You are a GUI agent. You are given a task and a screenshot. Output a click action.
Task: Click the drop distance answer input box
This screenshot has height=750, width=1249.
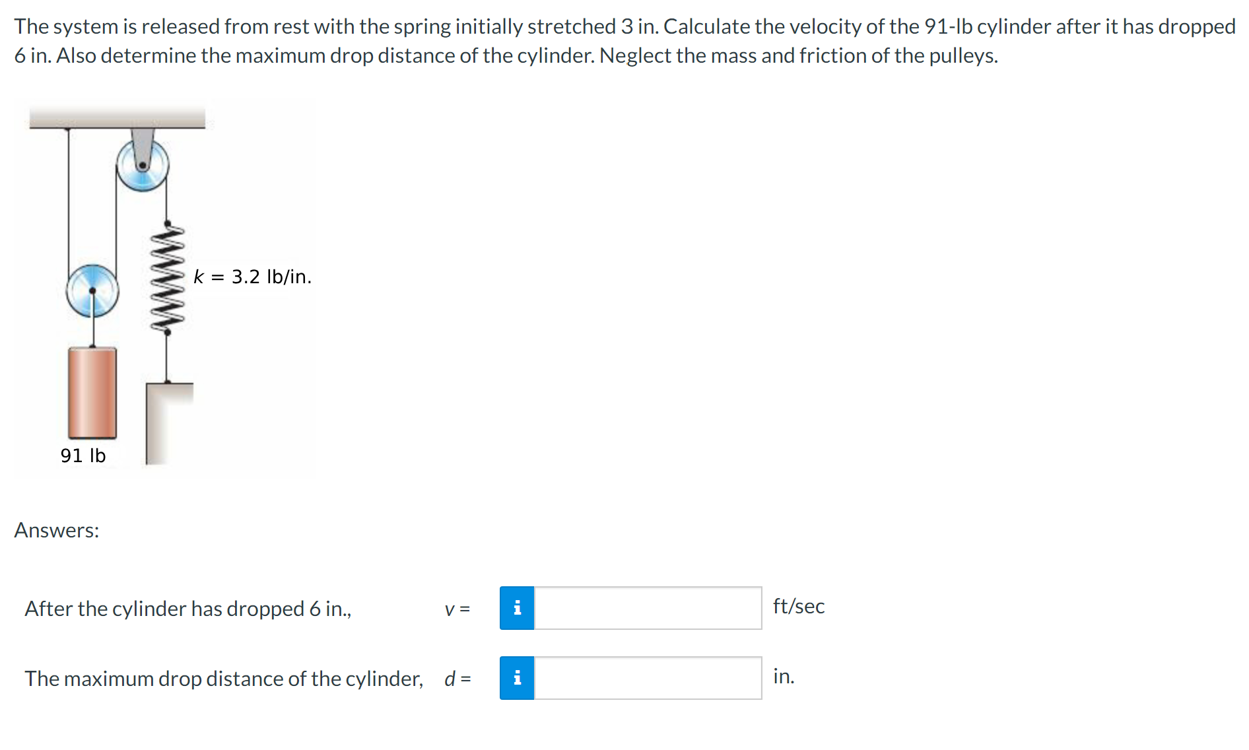[647, 678]
